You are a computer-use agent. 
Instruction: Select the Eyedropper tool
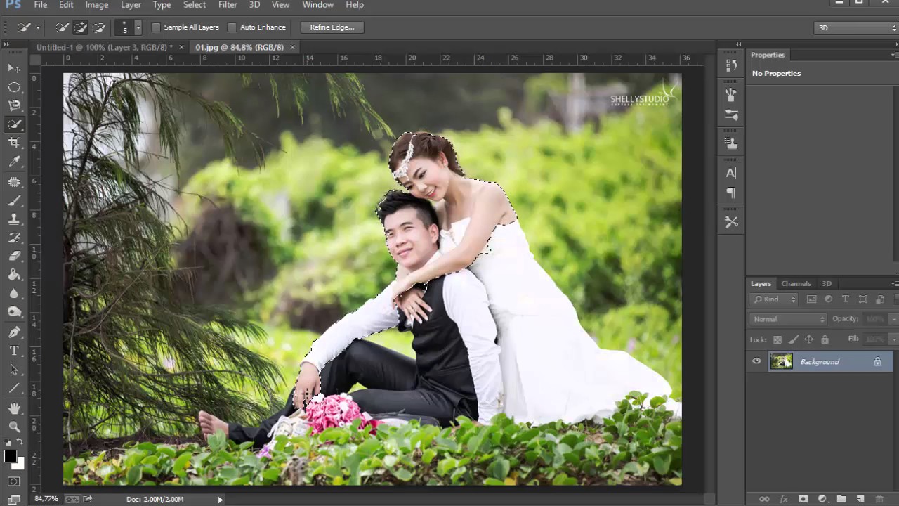(14, 162)
